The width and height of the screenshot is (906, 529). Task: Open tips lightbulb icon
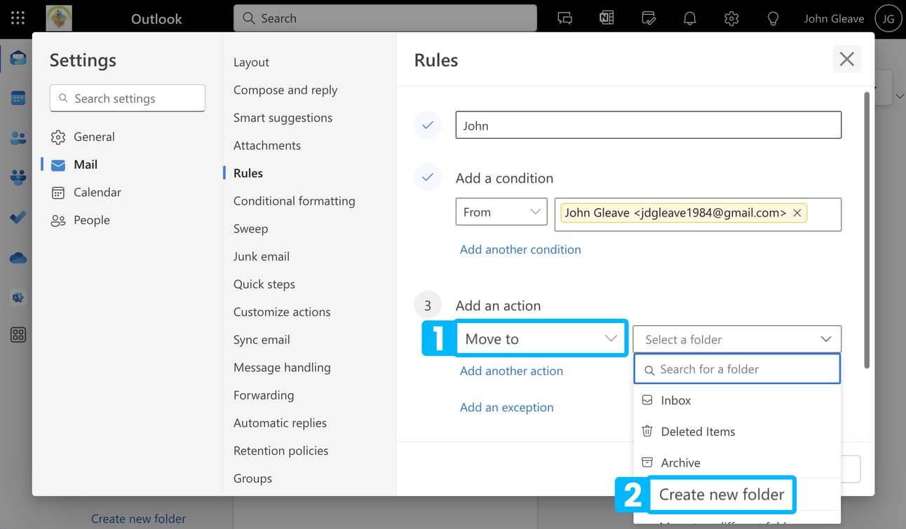click(773, 19)
